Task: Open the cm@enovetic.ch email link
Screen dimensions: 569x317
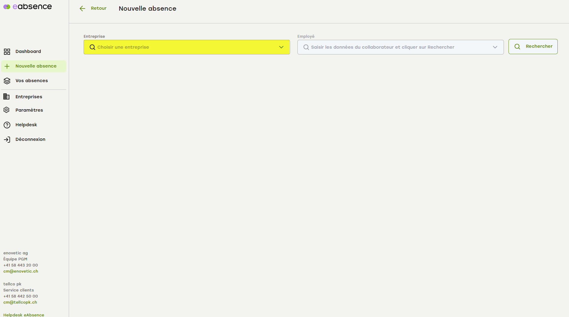Action: point(21,271)
